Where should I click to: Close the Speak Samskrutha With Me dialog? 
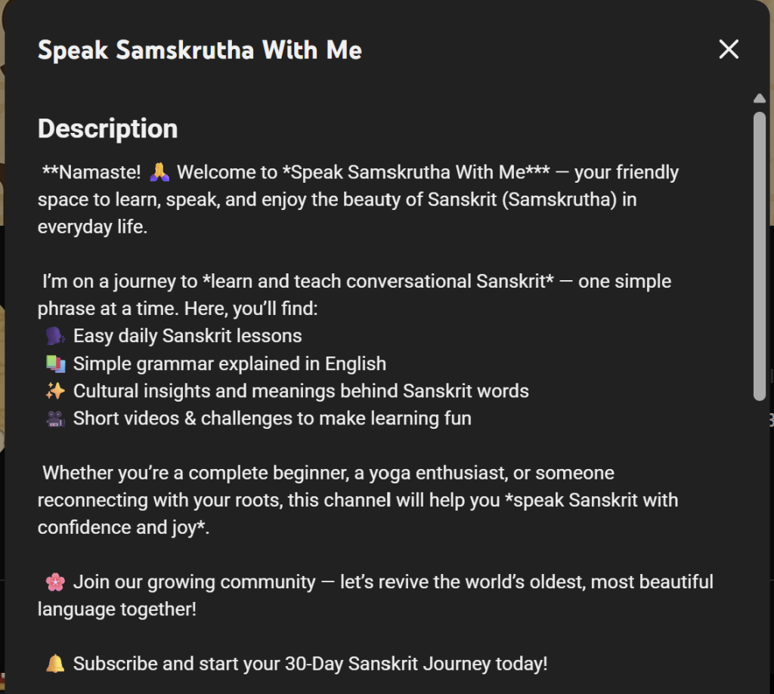pos(729,50)
